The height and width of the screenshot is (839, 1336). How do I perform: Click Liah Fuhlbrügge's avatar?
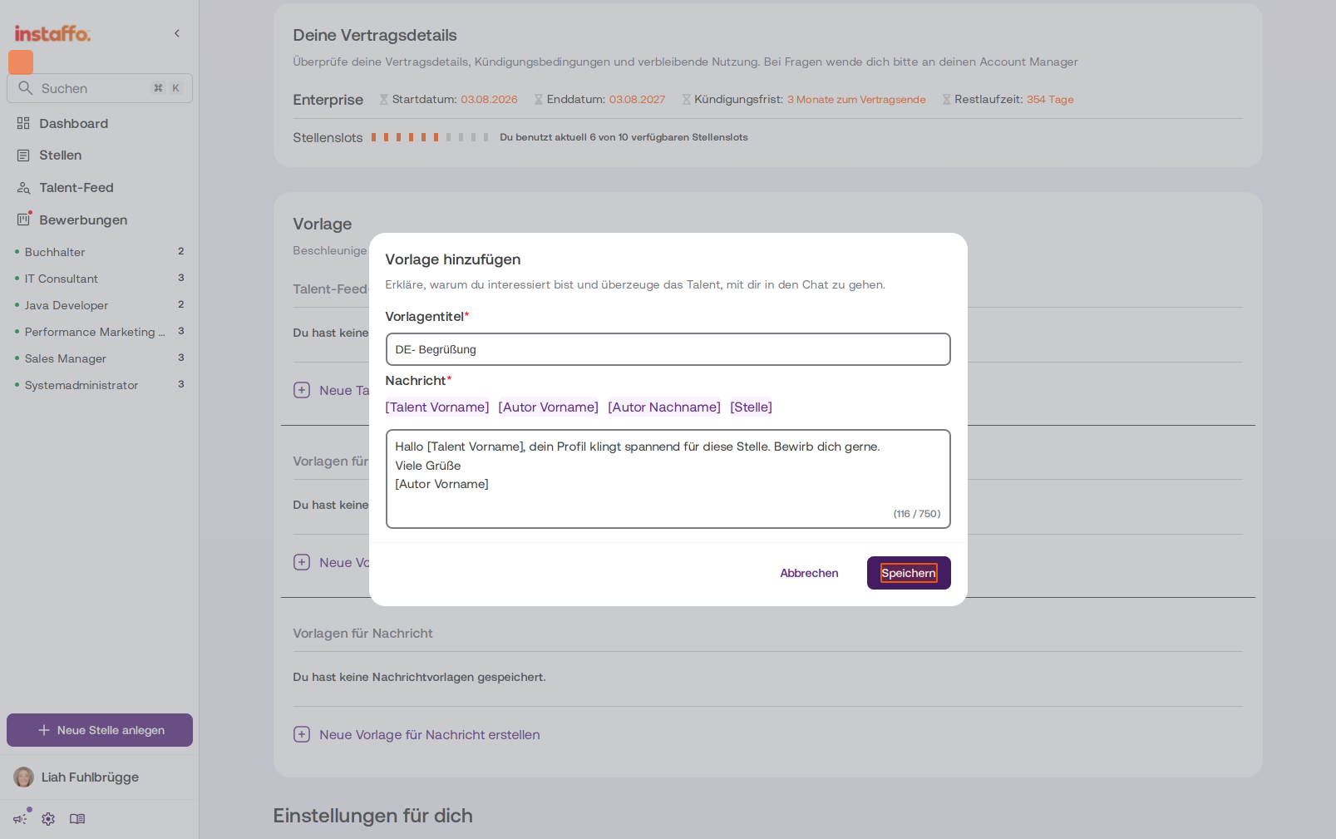24,777
